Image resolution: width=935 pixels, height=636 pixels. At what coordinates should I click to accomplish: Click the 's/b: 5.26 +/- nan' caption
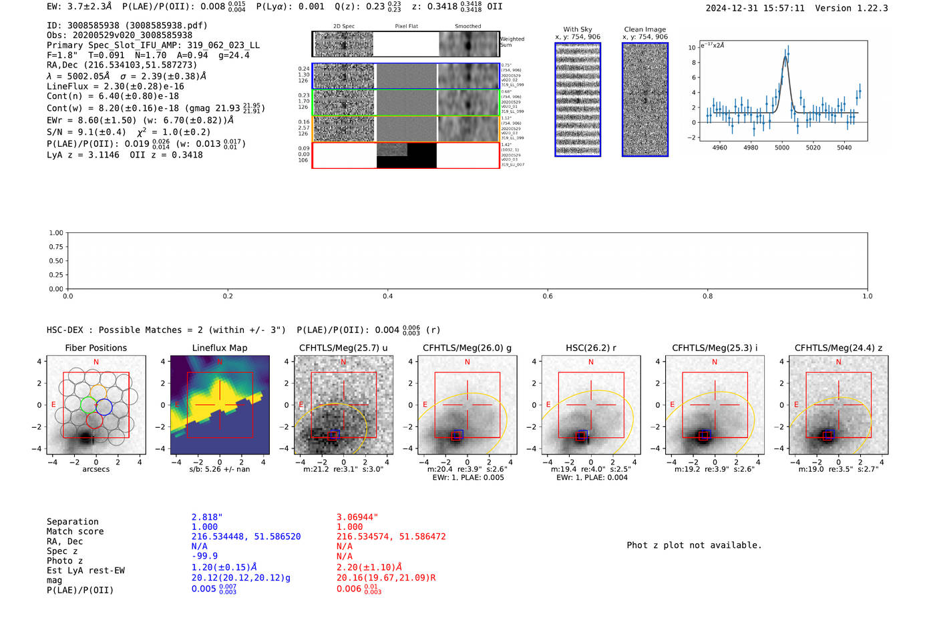point(219,470)
